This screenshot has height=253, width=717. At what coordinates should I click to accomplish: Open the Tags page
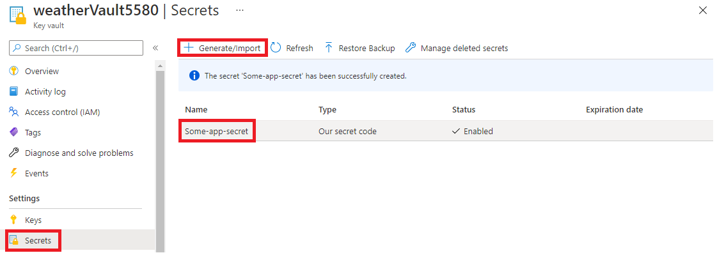pyautogui.click(x=33, y=133)
